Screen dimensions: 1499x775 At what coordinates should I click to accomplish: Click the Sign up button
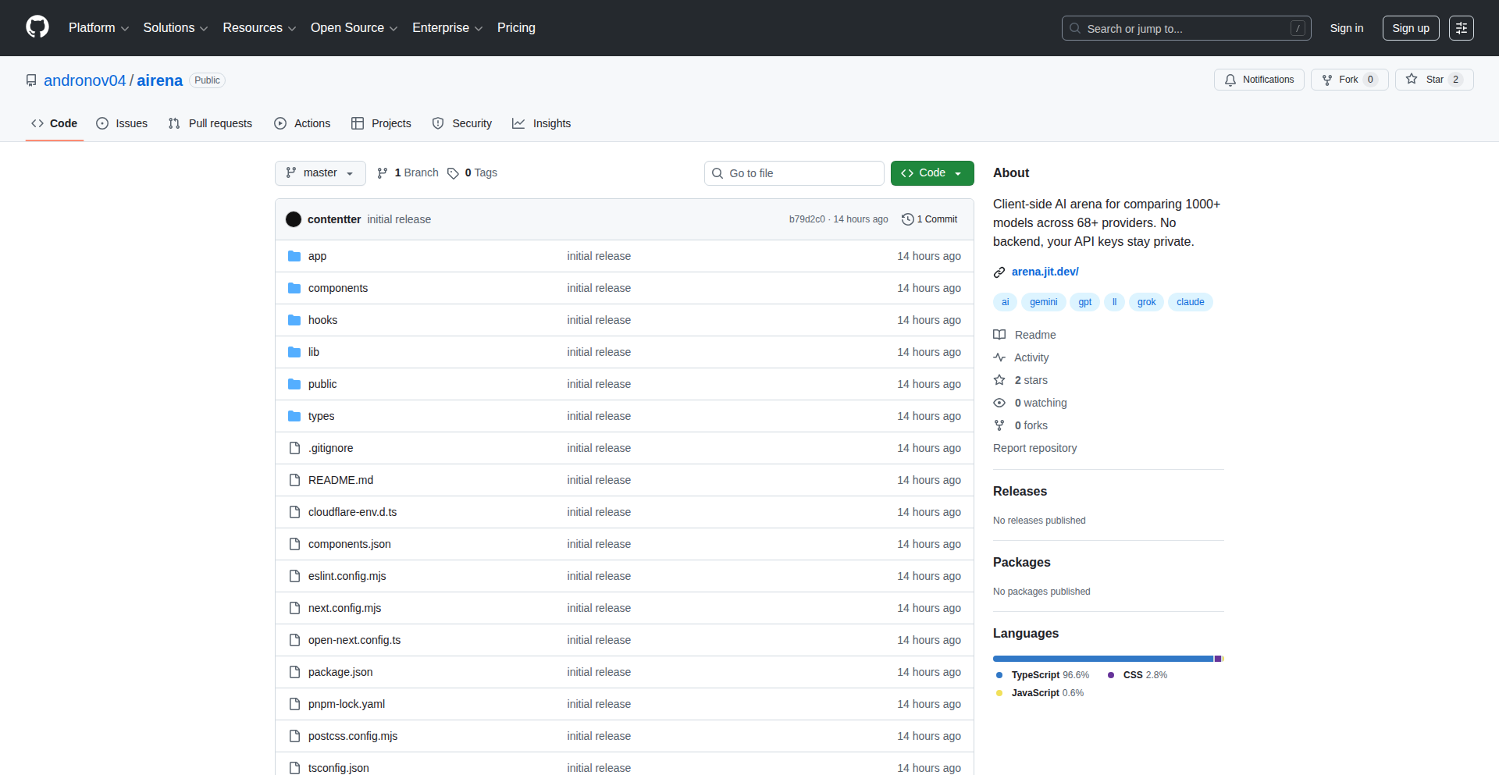tap(1410, 28)
